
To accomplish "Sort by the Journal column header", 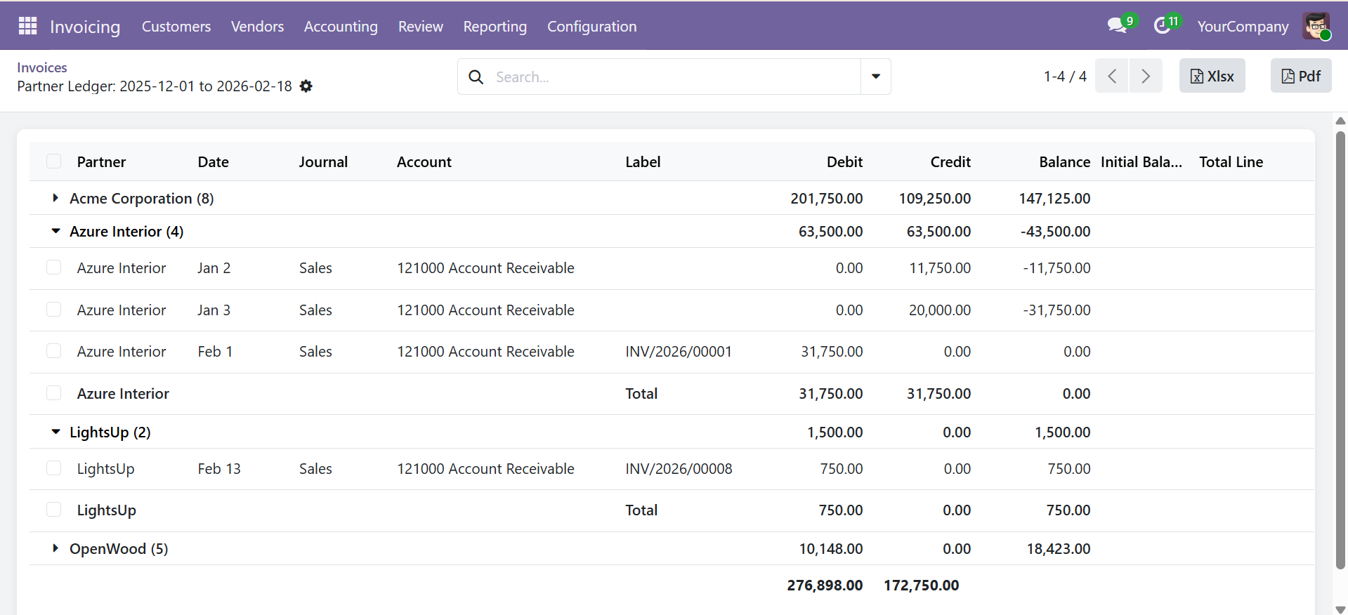I will click(323, 161).
